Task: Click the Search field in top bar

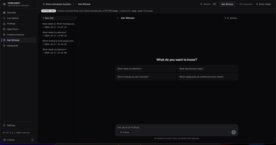Action: tap(208, 4)
